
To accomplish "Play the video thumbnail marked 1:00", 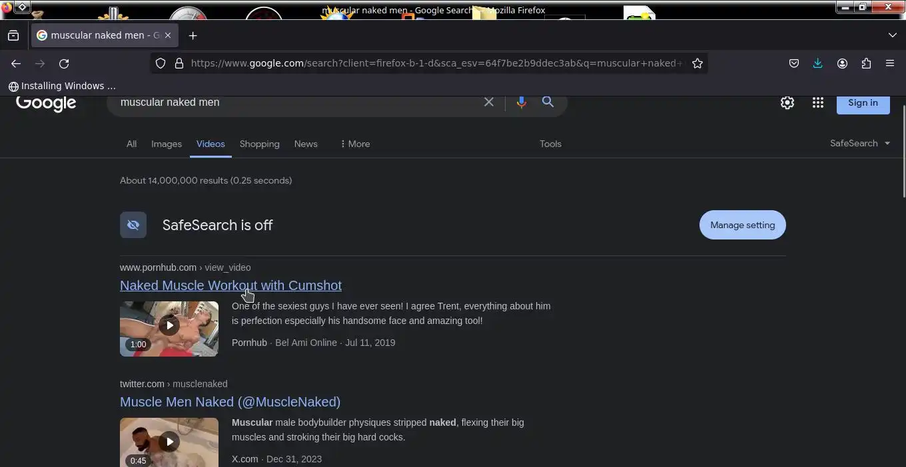I will pos(169,329).
